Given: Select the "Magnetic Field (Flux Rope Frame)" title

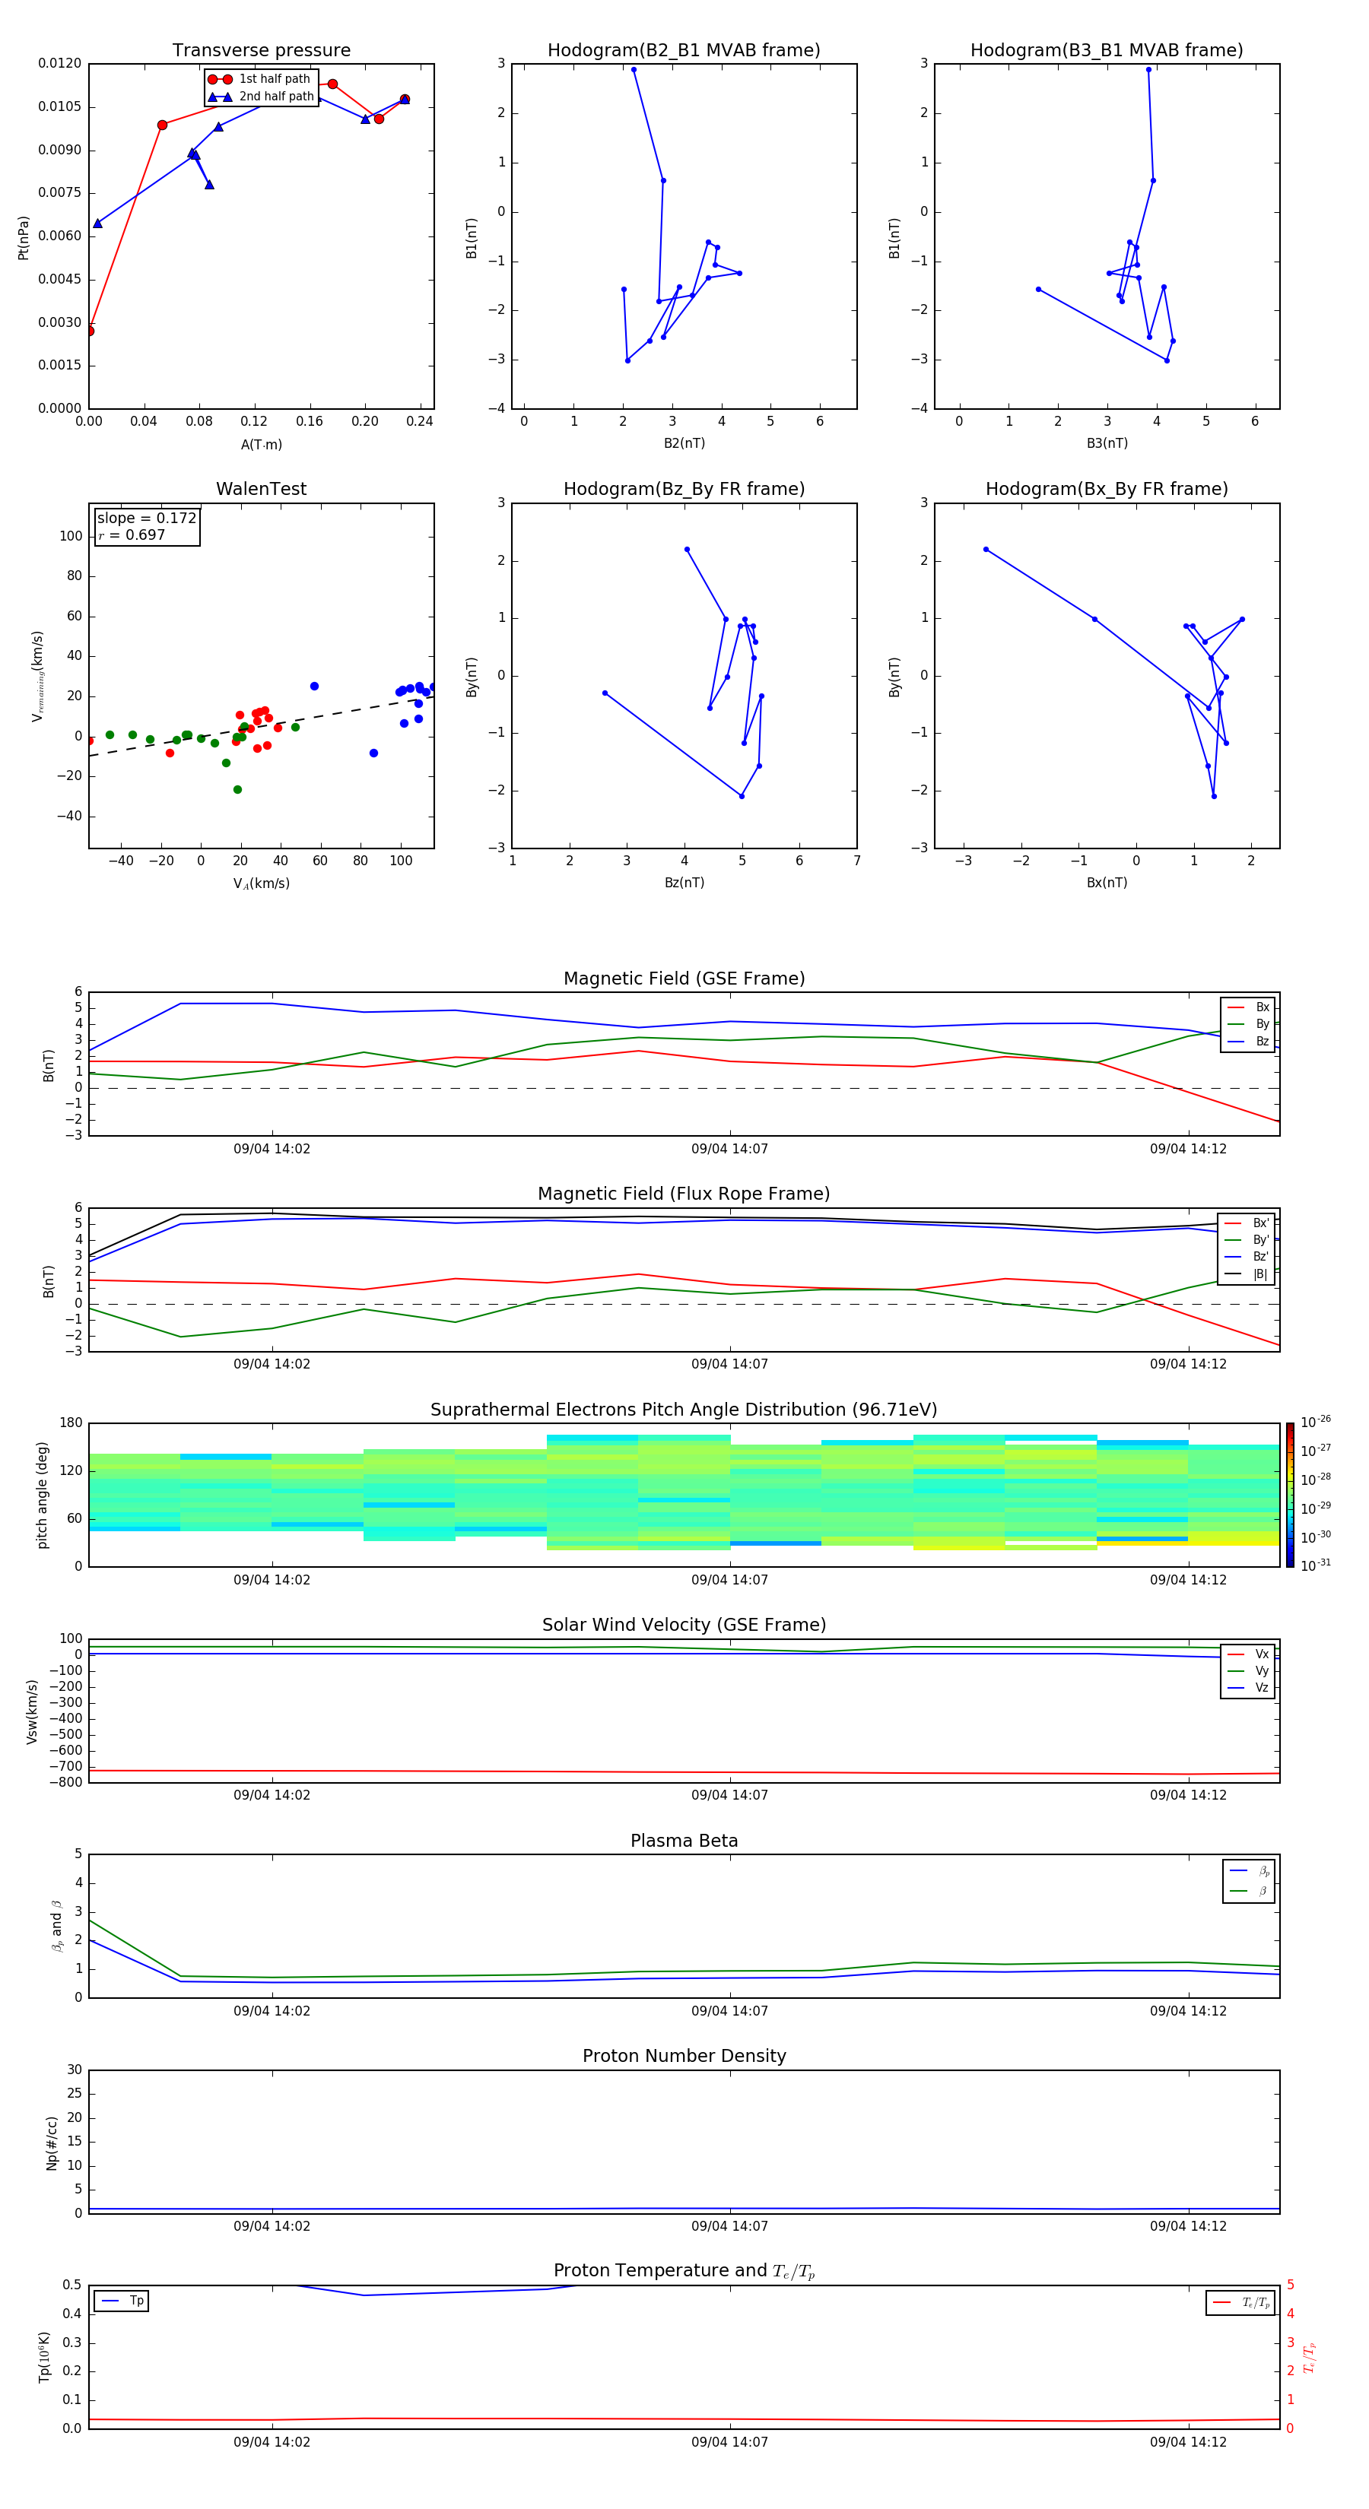Looking at the screenshot, I should coord(684,1194).
